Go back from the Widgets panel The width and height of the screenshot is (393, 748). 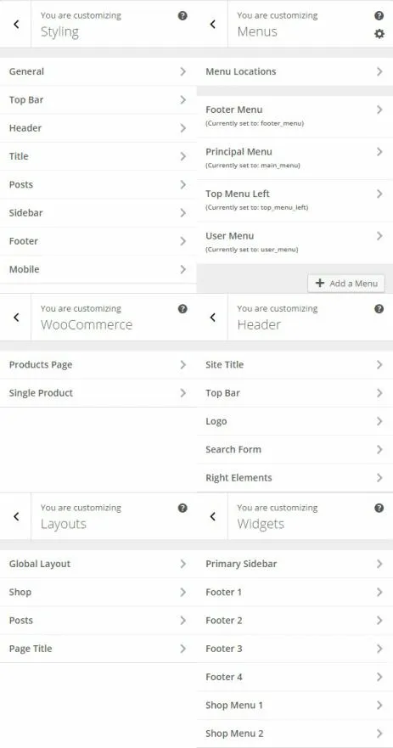(x=213, y=516)
